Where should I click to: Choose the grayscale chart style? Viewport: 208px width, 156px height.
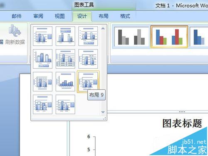pos(131,37)
